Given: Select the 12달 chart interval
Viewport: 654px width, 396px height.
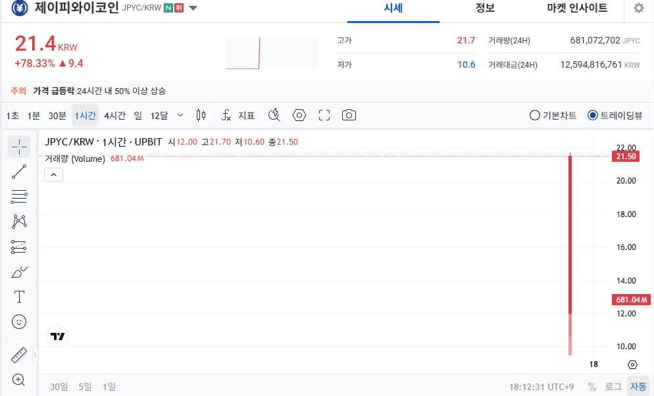Looking at the screenshot, I should 159,116.
